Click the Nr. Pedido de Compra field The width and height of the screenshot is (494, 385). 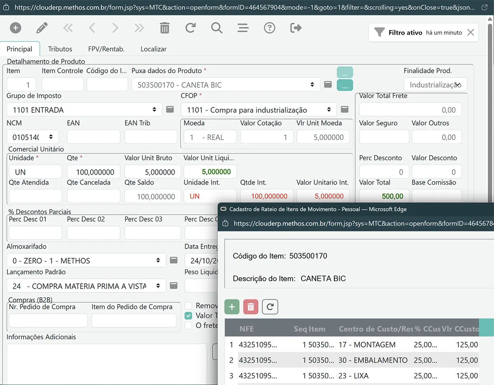48,320
